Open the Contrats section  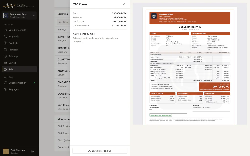point(19,43)
